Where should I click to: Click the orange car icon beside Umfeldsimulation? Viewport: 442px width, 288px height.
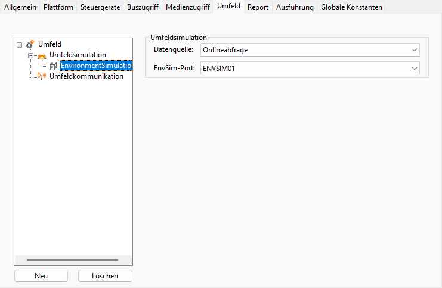41,56
